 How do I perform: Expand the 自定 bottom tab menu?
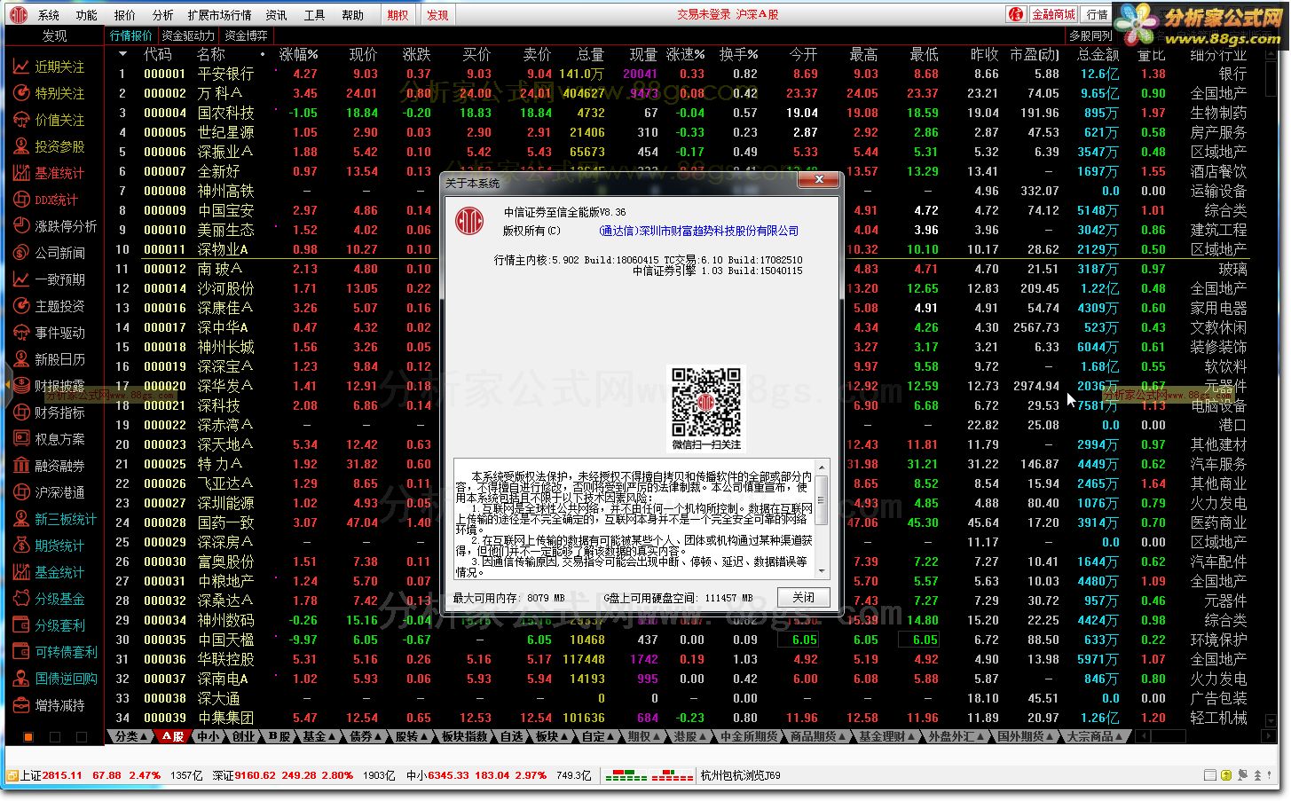598,736
